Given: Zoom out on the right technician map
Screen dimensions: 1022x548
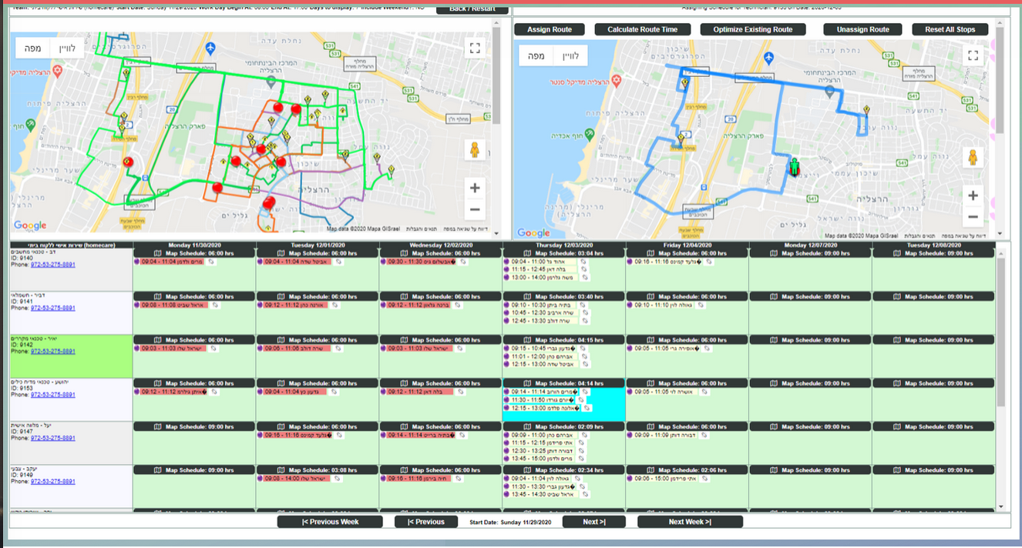Looking at the screenshot, I should click(x=973, y=216).
